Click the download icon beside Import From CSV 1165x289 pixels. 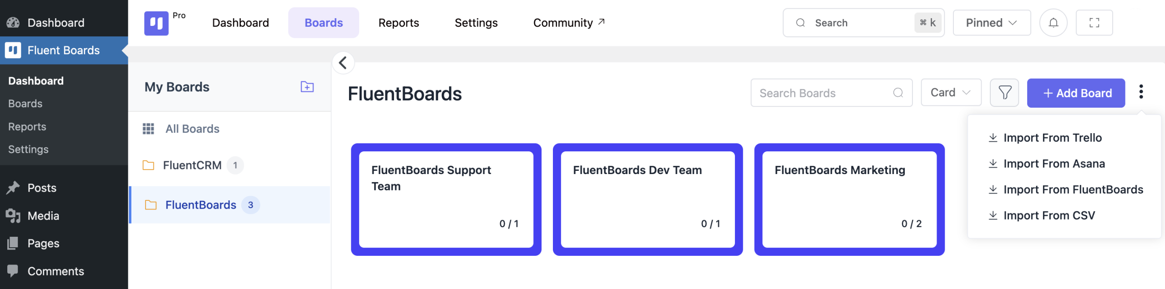(993, 215)
